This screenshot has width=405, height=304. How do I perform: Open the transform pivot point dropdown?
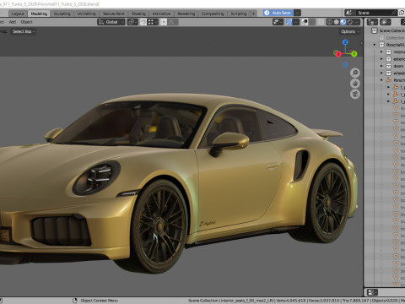(x=132, y=22)
